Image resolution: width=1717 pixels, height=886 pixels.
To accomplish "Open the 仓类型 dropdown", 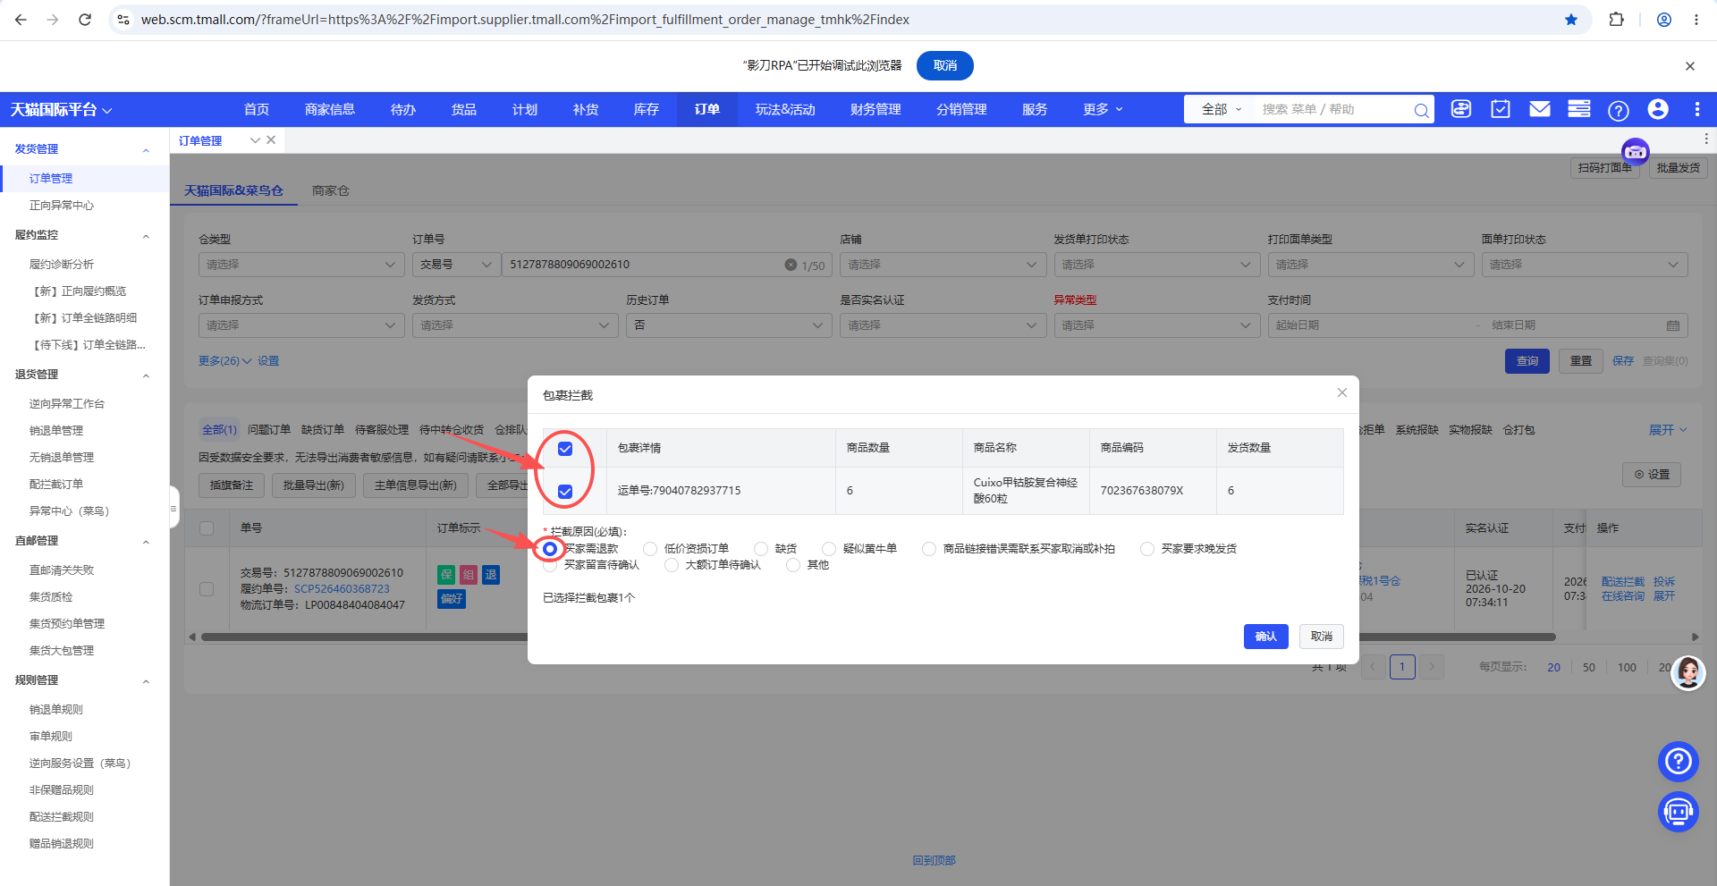I will point(301,265).
